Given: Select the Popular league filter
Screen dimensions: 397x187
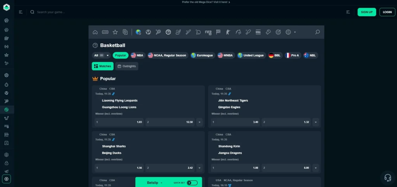Looking at the screenshot, I should (x=121, y=55).
